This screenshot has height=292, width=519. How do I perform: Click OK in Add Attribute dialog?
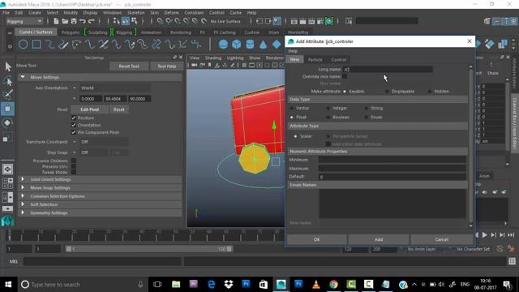click(317, 239)
